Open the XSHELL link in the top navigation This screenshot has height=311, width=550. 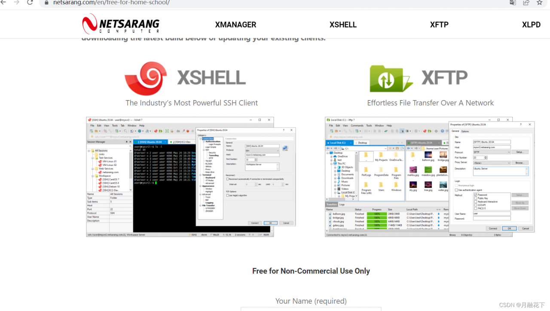[343, 25]
